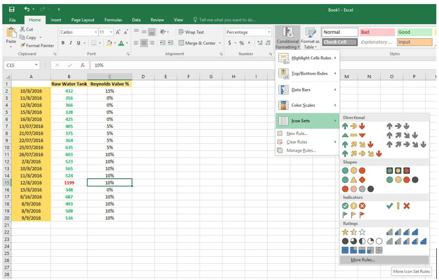Decrease font size with small A
The width and height of the screenshot is (439, 280).
tap(126, 32)
